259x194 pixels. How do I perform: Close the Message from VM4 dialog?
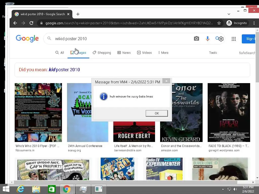point(166,81)
